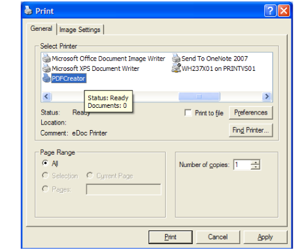Image resolution: width=308 pixels, height=249 pixels.
Task: Select the All page range option
Action: click(x=45, y=163)
